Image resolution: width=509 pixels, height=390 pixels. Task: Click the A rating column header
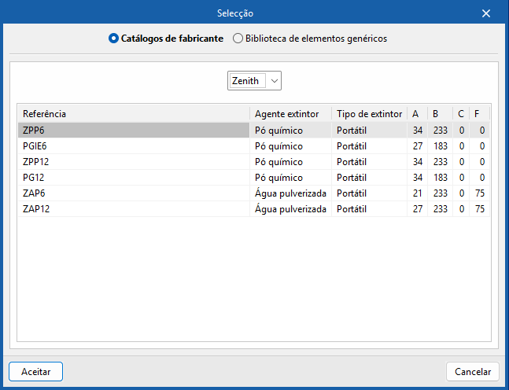(417, 113)
